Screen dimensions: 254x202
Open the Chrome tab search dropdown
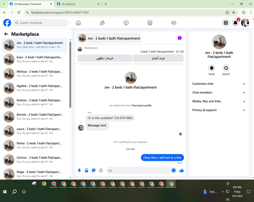pyautogui.click(x=4, y=4)
